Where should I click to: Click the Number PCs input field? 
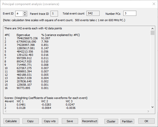click(130, 14)
